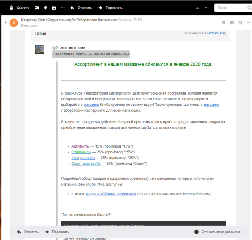Open topic Накапливай баллы — меняй на сувениры
This screenshot has width=252, height=240.
pos(91,54)
